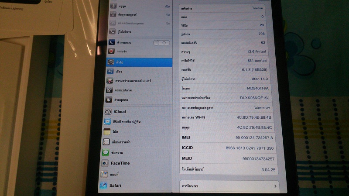This screenshot has height=196, width=349.
Task: Open the iCloud cloud icon
Action: pyautogui.click(x=108, y=112)
